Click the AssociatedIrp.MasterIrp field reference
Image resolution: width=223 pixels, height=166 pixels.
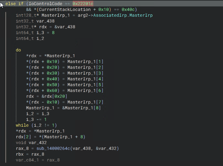tap(123, 15)
